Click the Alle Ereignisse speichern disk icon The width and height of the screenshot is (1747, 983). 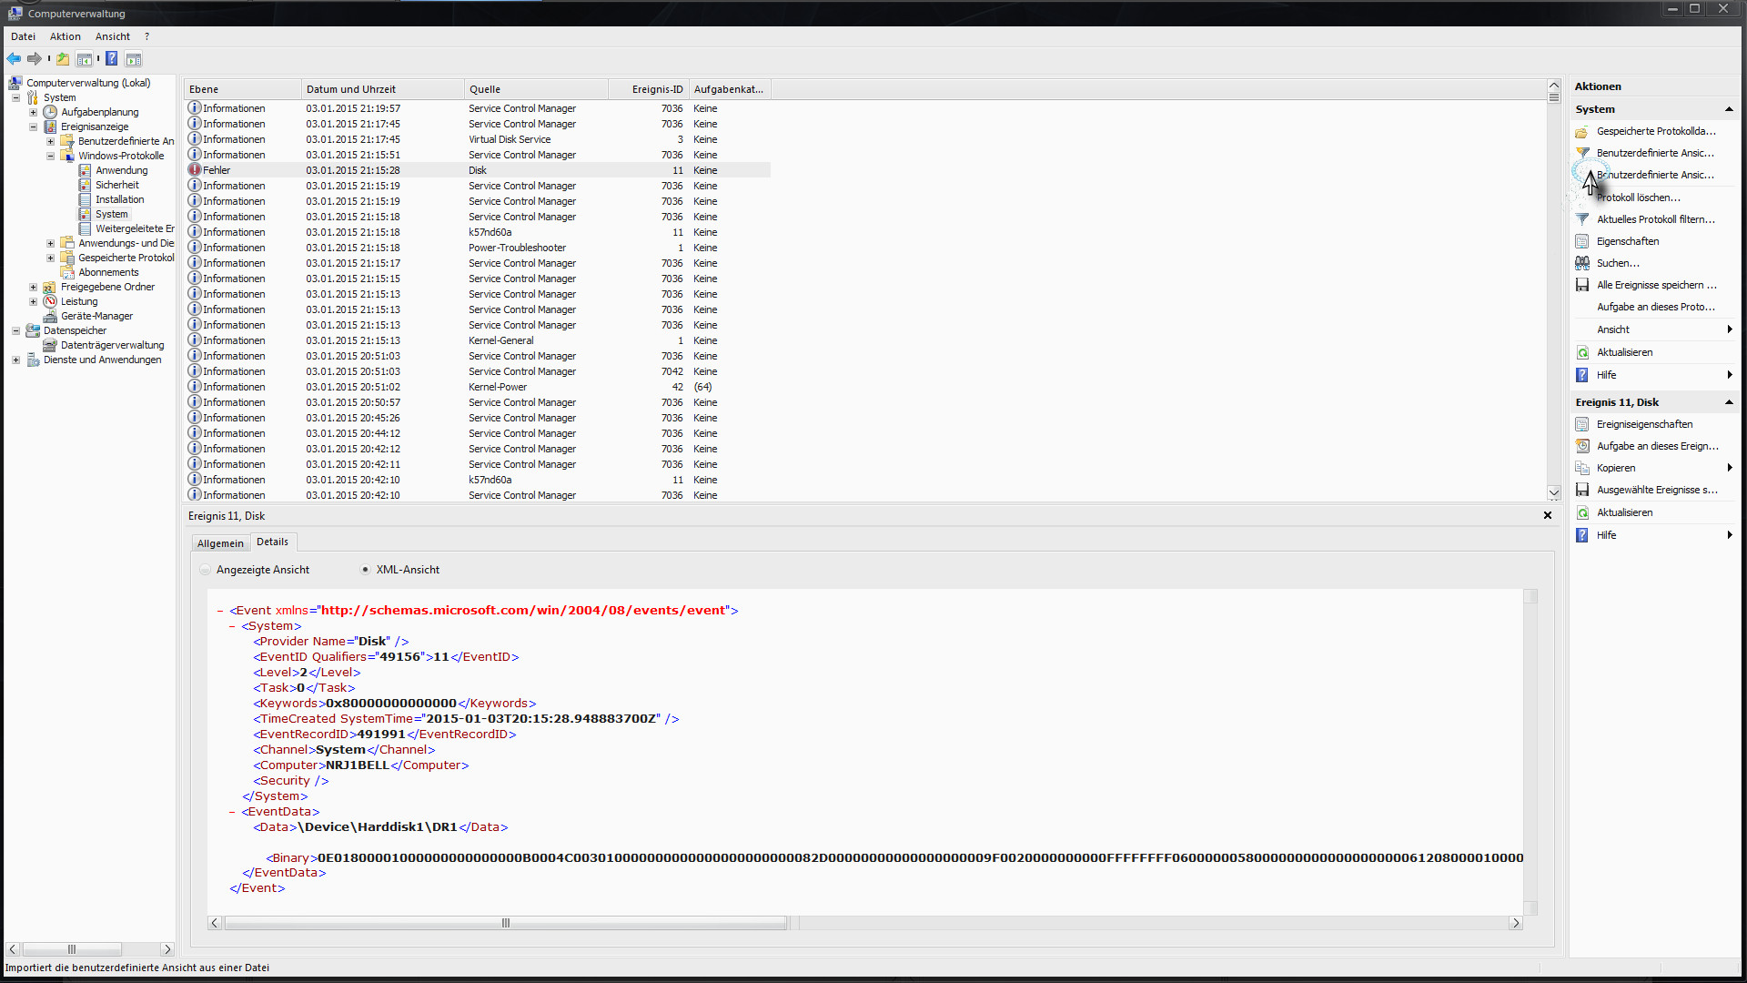[1582, 285]
